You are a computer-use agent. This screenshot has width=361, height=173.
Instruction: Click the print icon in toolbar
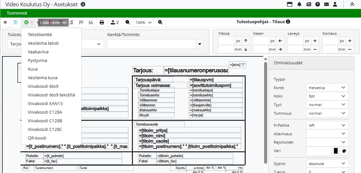(x=102, y=22)
